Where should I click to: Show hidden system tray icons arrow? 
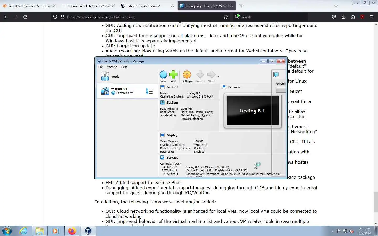(332, 231)
